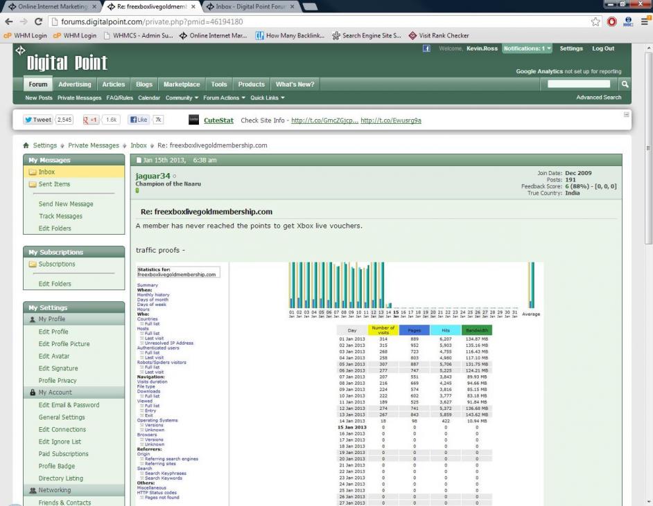Open the Blogs navigation tab
Viewport: 653px width, 506px height.
coord(144,84)
